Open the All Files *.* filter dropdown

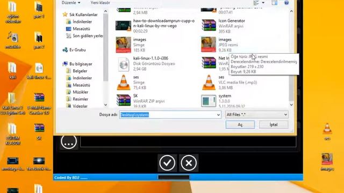point(257,114)
